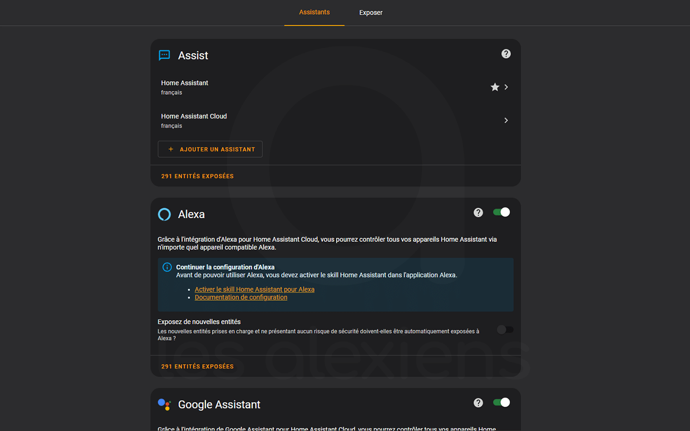Click the info icon in Alexa notice

tap(167, 267)
